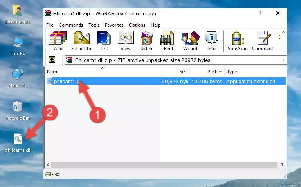Select the This PC desktop icon

click(x=18, y=46)
